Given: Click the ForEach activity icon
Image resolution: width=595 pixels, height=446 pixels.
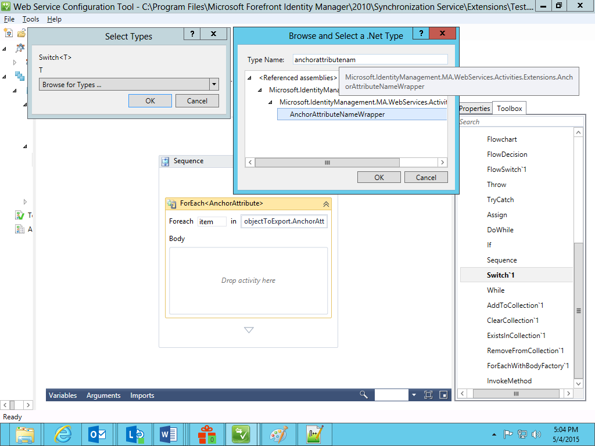Looking at the screenshot, I should (171, 204).
